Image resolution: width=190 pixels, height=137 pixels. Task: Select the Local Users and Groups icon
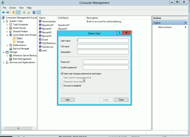pos(11,35)
